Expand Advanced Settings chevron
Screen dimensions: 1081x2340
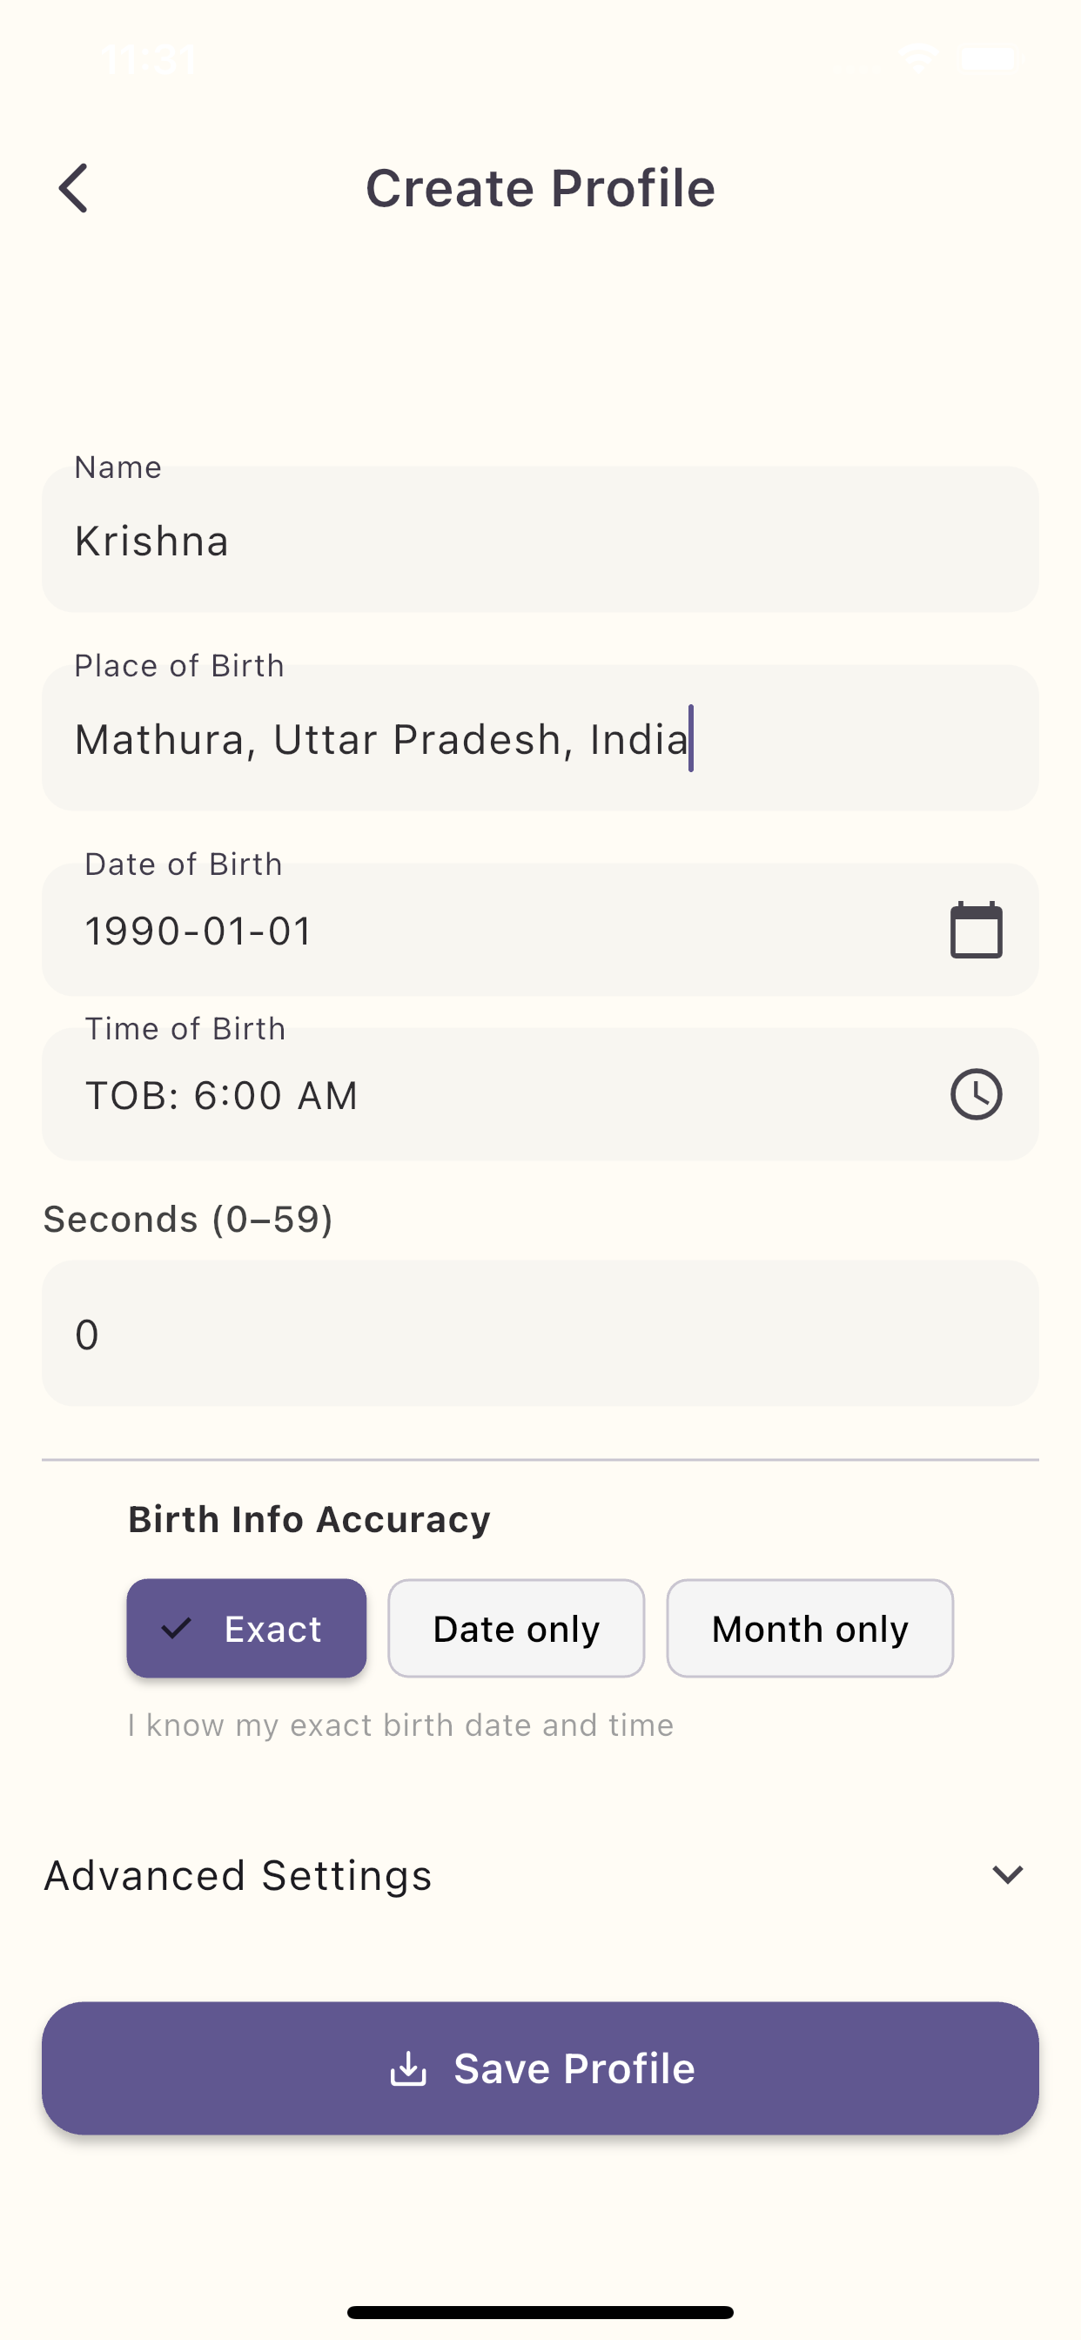click(x=1007, y=1875)
